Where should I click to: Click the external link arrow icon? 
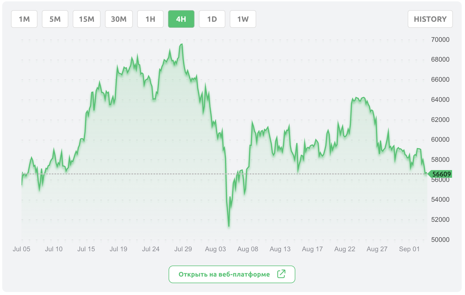coord(281,274)
